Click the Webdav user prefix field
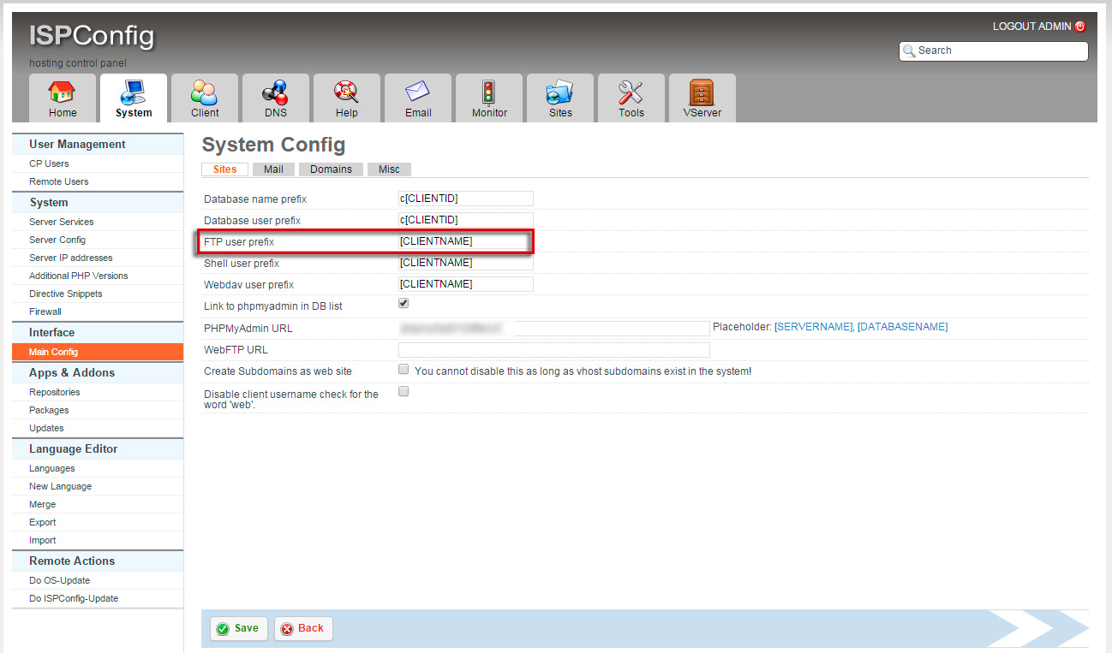 click(x=465, y=284)
